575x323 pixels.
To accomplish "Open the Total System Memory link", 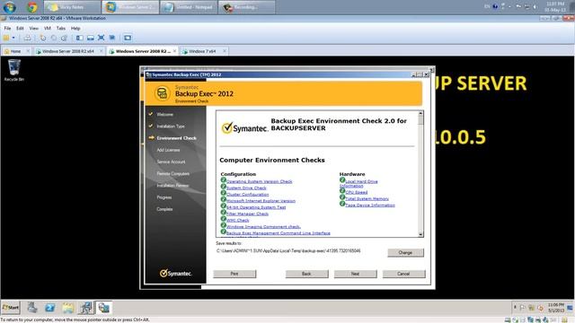I will tap(367, 199).
